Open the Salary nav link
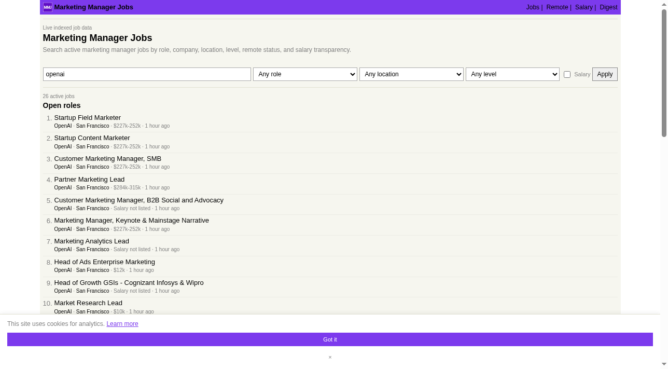The height and width of the screenshot is (369, 668). click(583, 7)
